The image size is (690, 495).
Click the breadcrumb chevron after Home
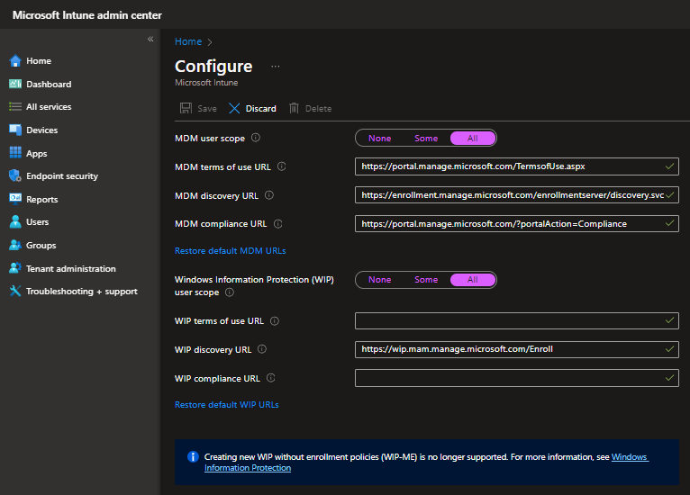click(x=210, y=42)
